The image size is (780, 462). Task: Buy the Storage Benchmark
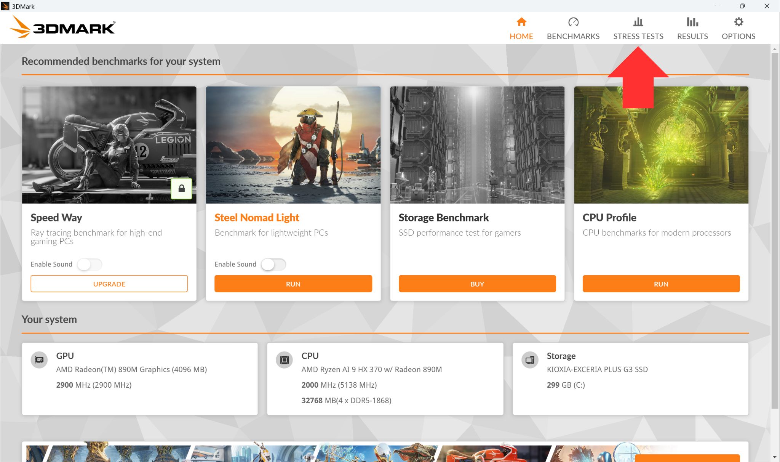[477, 284]
